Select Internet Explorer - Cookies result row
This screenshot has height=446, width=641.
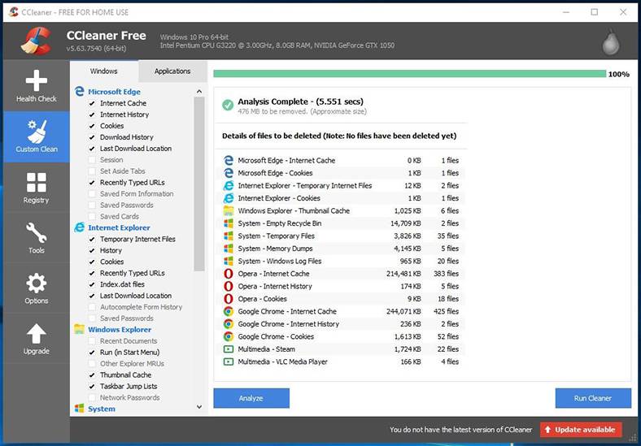pyautogui.click(x=342, y=198)
